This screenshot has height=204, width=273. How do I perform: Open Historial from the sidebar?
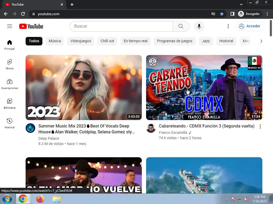point(10,123)
